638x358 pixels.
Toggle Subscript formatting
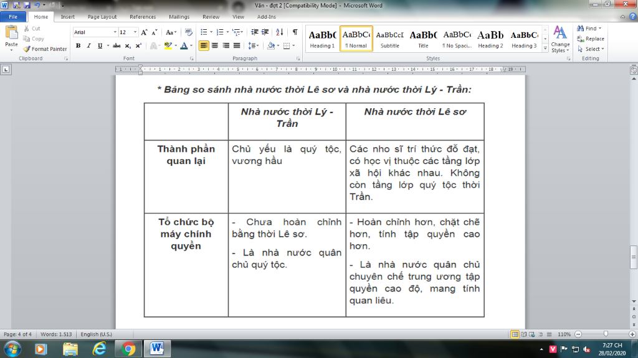(x=128, y=45)
